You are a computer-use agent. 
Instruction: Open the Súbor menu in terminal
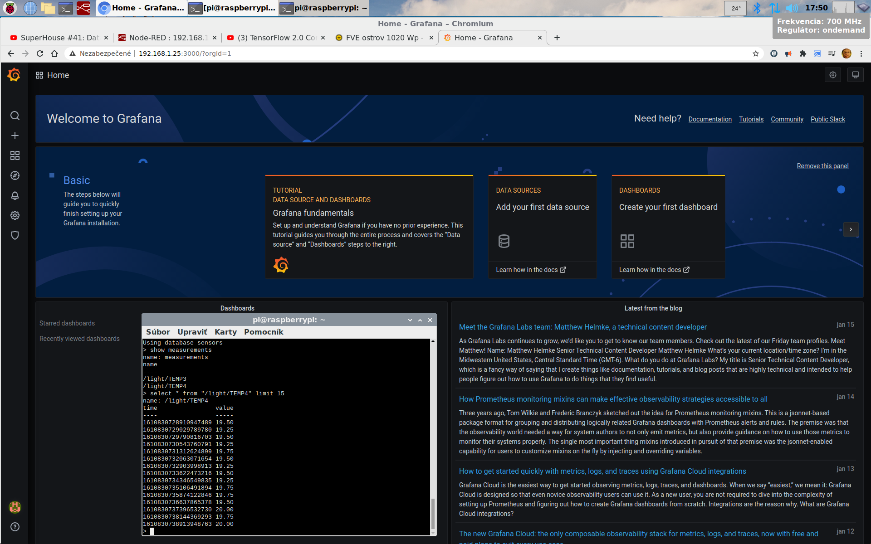tap(158, 332)
